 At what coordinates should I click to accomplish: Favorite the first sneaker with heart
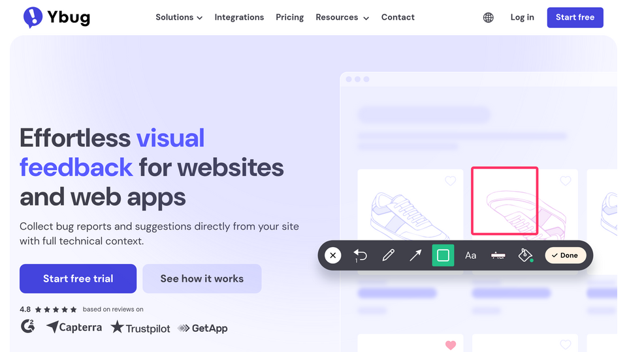(450, 181)
